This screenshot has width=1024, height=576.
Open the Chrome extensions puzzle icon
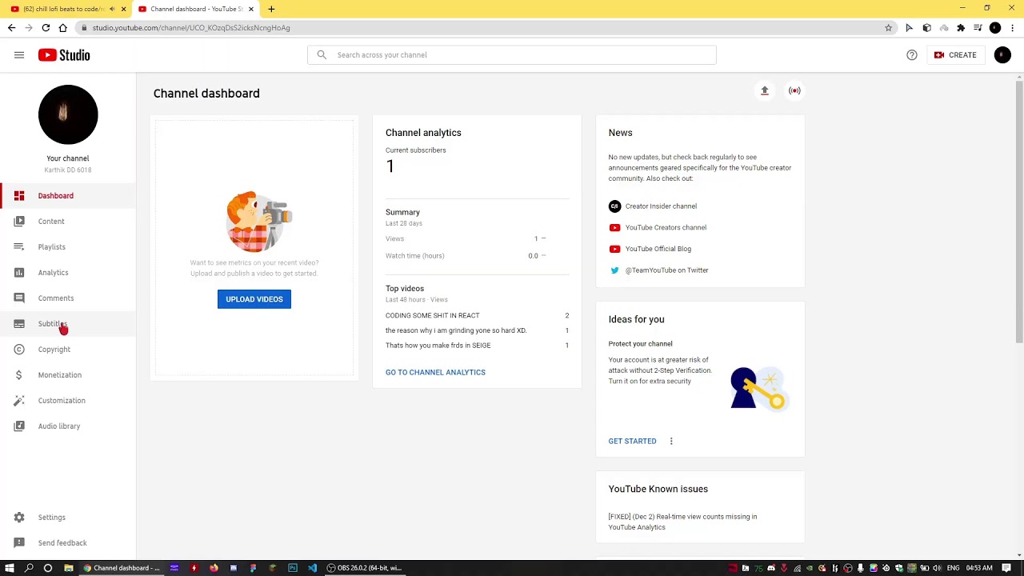click(x=961, y=28)
